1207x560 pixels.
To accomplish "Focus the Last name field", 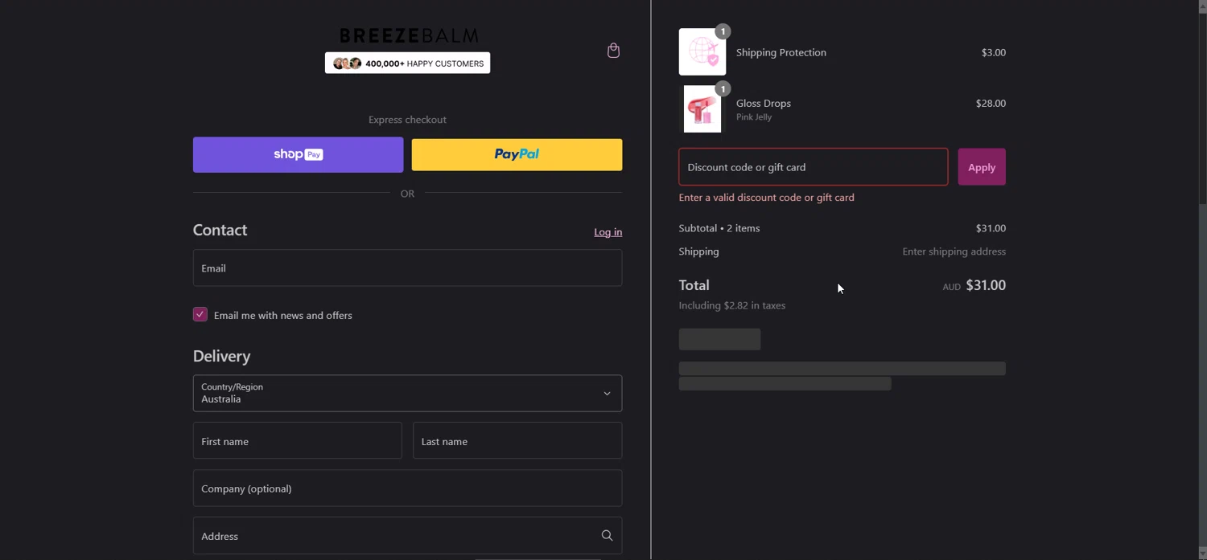I will coord(517,441).
